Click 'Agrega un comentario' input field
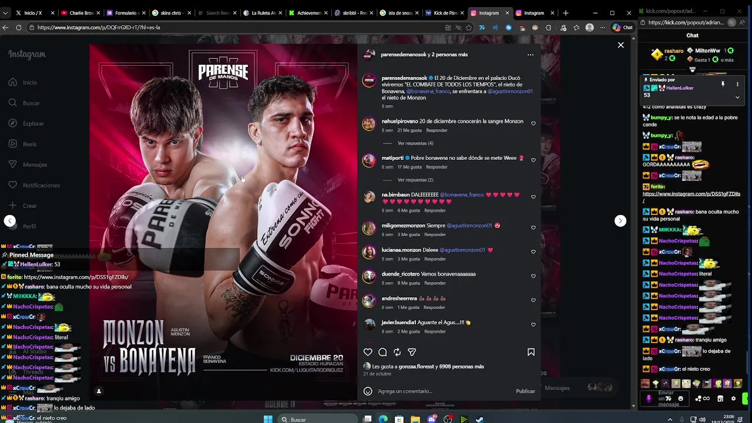The height and width of the screenshot is (423, 752). tap(444, 391)
